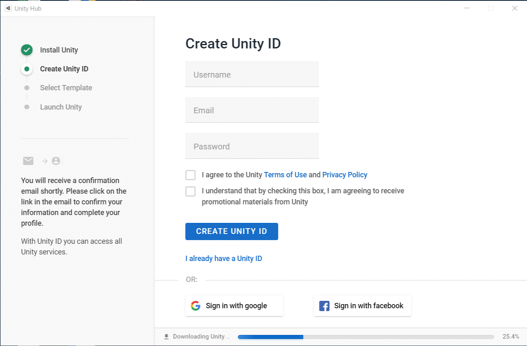Focus the Username input field
527x346 pixels.
click(252, 74)
